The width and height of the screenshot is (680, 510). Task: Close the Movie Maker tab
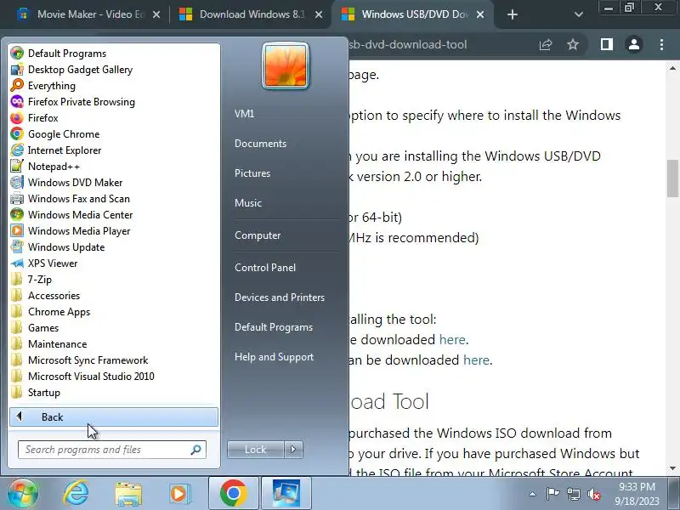tap(156, 14)
